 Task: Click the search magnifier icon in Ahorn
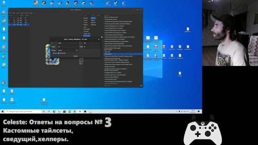point(105,86)
